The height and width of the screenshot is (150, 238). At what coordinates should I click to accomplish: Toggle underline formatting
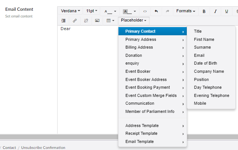point(226,11)
